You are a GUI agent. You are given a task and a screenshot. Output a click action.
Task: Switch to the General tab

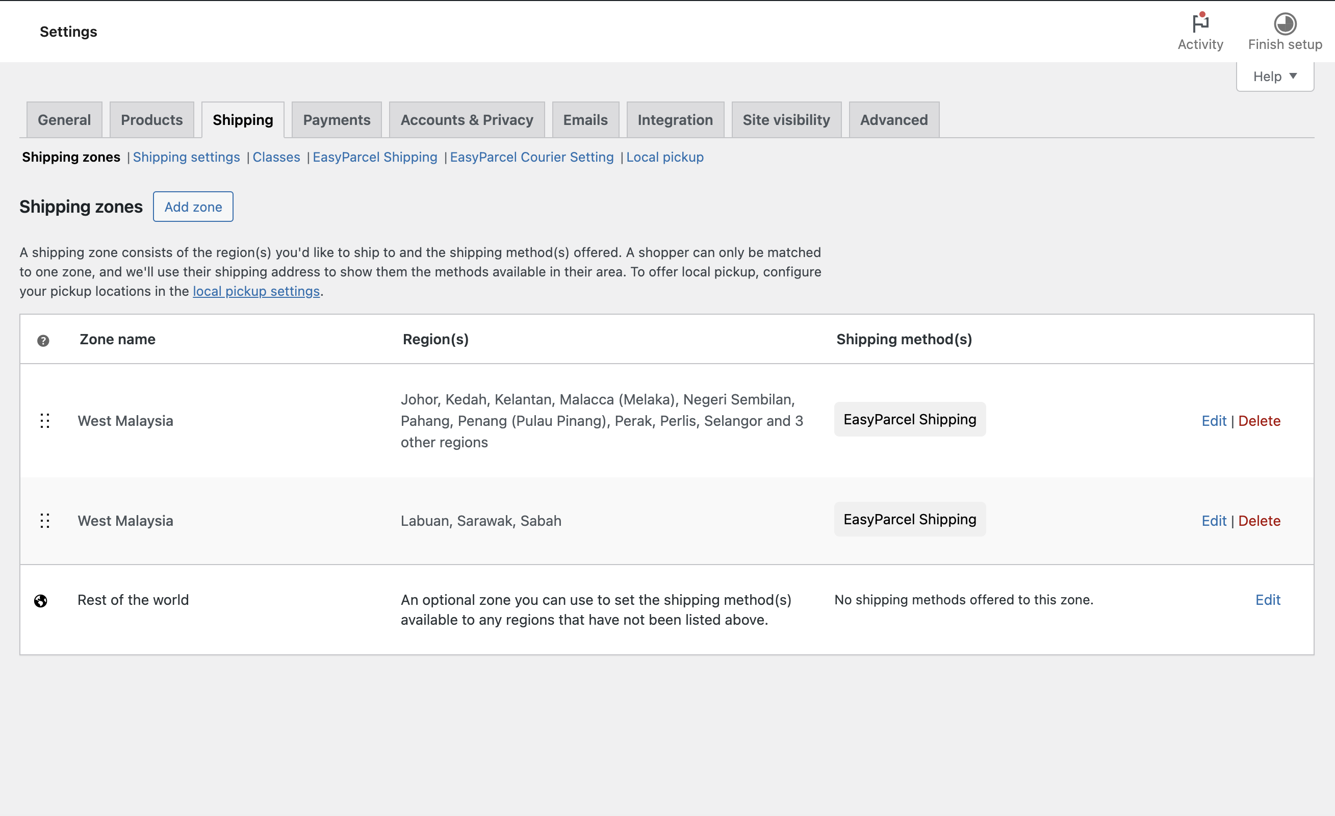[x=64, y=120]
